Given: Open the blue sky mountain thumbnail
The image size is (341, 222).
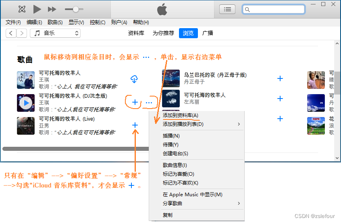Looking at the screenshot, I should coord(316,103).
